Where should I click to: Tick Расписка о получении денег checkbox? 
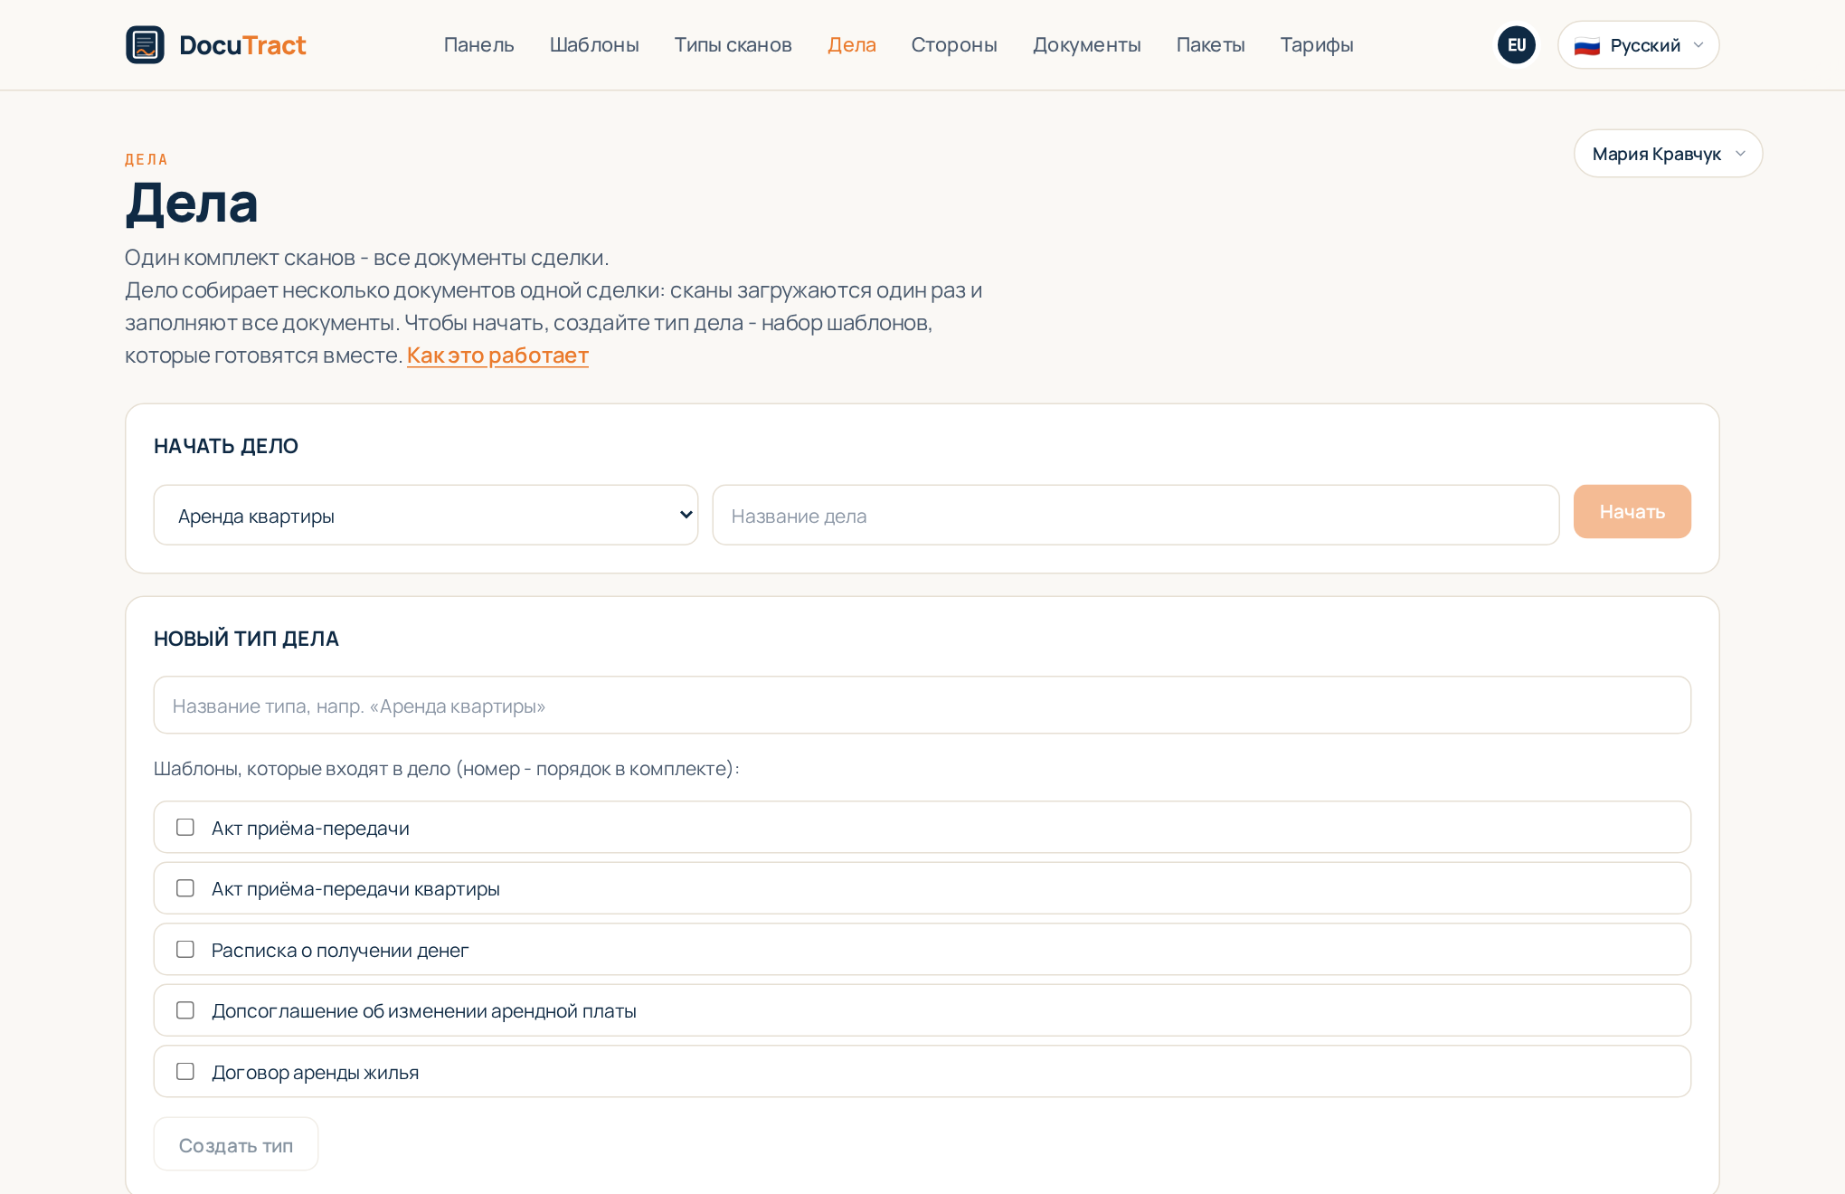click(185, 949)
